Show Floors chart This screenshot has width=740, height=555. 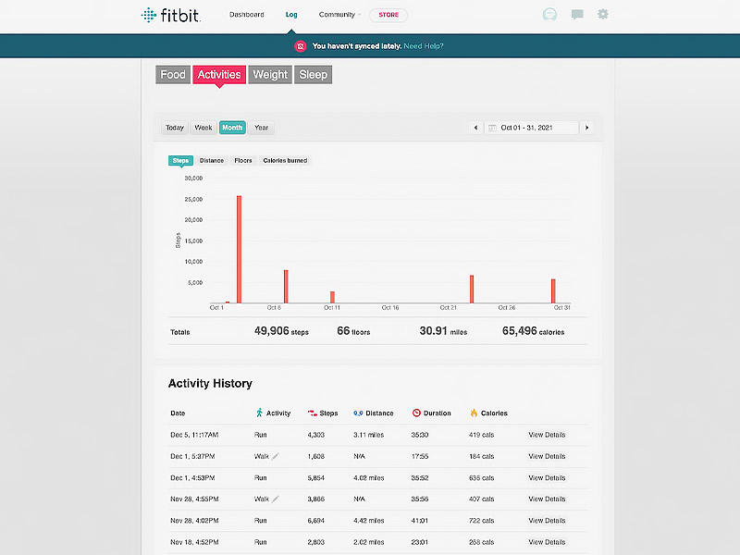(243, 160)
